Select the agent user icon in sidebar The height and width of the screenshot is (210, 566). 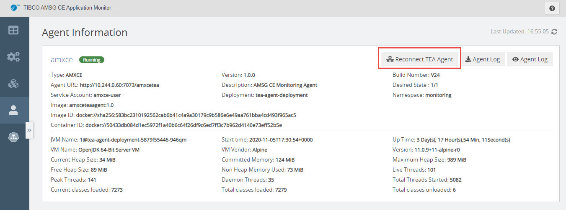tap(14, 110)
